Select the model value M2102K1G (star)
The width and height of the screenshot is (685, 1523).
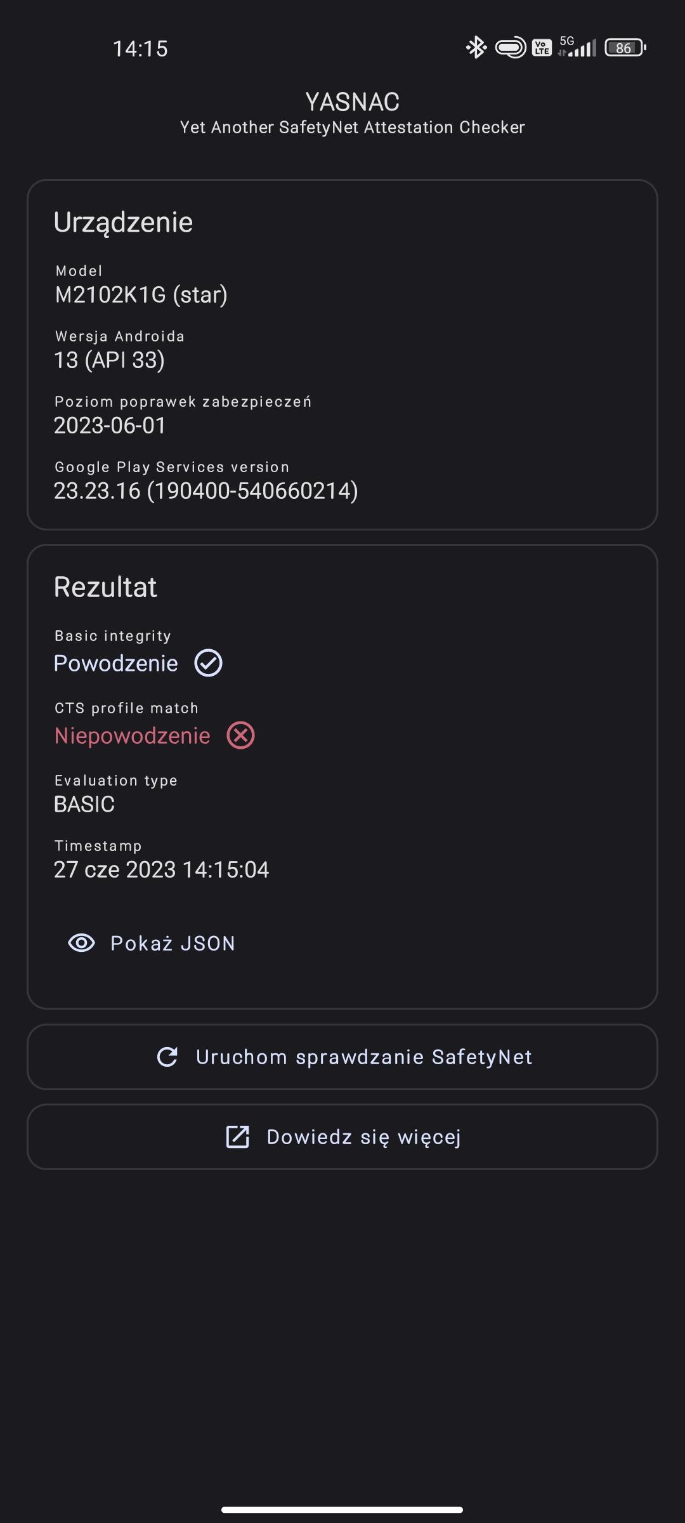point(141,294)
